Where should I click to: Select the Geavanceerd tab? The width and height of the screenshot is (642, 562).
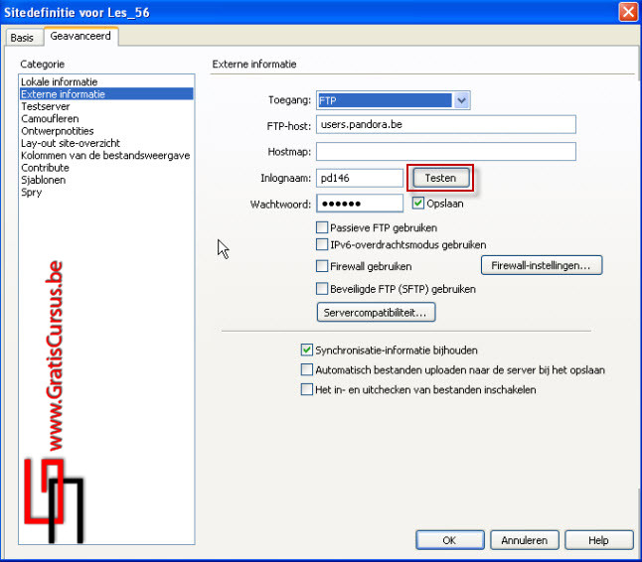coord(80,37)
